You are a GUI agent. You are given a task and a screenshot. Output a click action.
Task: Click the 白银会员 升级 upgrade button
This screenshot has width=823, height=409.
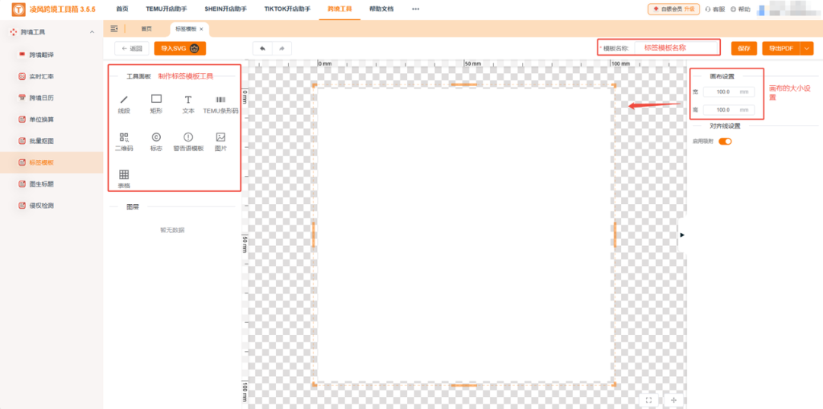(x=674, y=9)
